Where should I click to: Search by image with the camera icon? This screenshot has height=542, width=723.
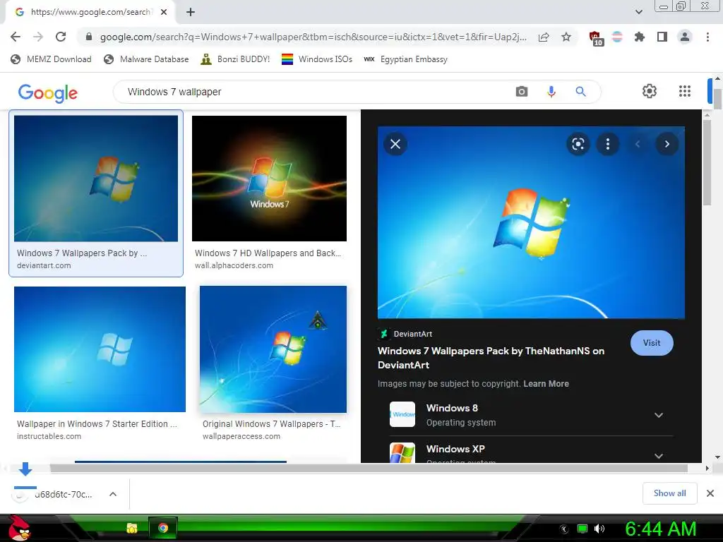click(x=522, y=92)
